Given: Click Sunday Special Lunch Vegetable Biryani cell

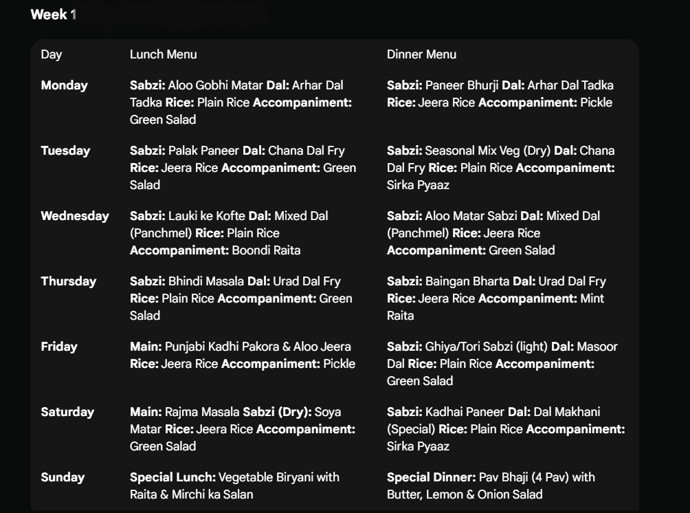Looking at the screenshot, I should (234, 485).
